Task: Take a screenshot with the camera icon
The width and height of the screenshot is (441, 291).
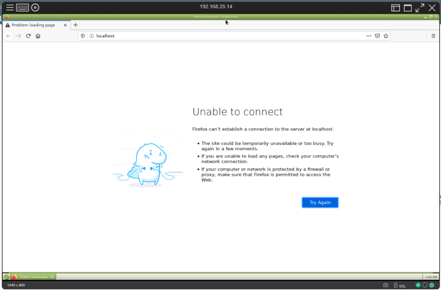Action: click(x=385, y=285)
